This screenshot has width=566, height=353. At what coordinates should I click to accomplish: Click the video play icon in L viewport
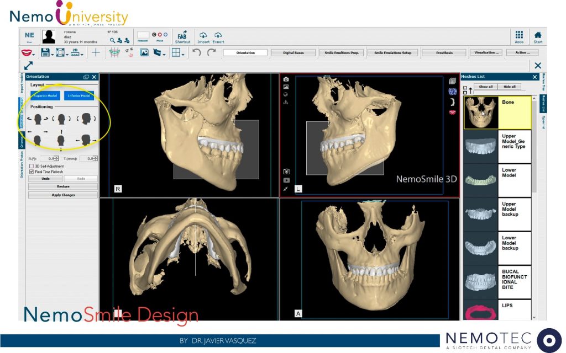click(x=287, y=180)
